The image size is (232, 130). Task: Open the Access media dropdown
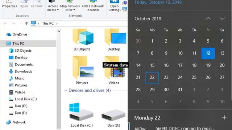(53, 6)
